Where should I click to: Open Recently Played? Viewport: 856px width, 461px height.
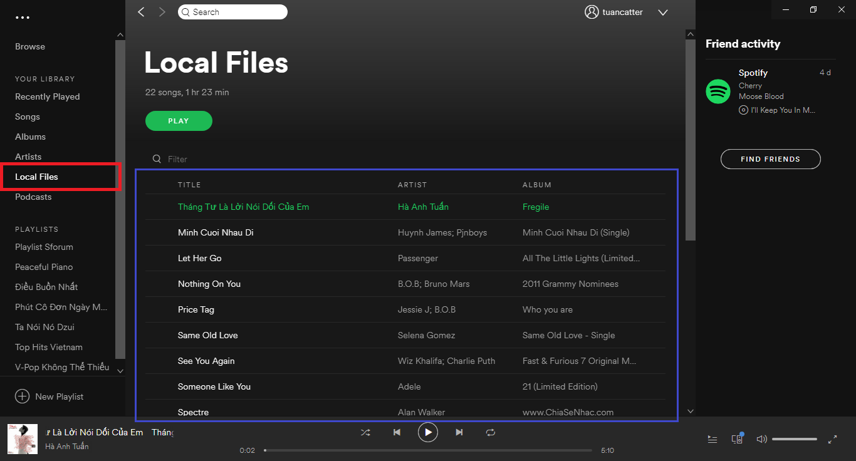tap(48, 96)
